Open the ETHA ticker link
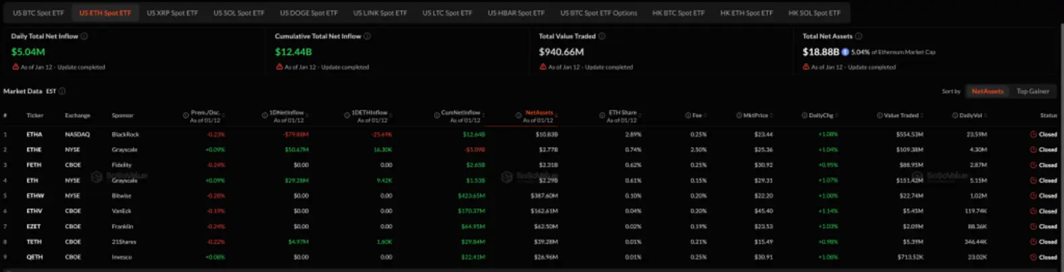 click(34, 135)
